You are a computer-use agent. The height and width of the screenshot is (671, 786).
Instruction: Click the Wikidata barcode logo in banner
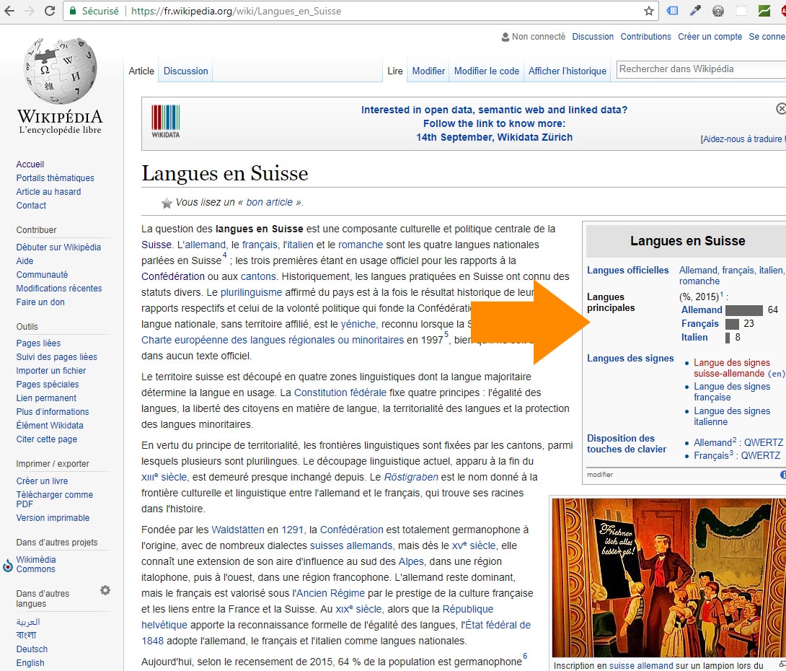[x=165, y=121]
